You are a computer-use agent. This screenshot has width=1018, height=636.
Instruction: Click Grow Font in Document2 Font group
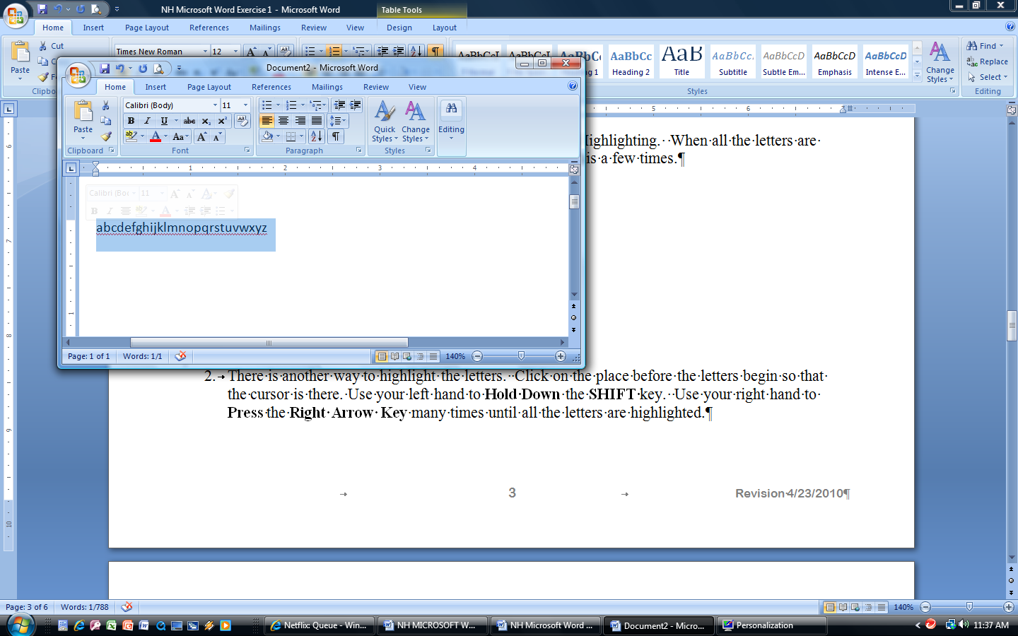point(201,136)
